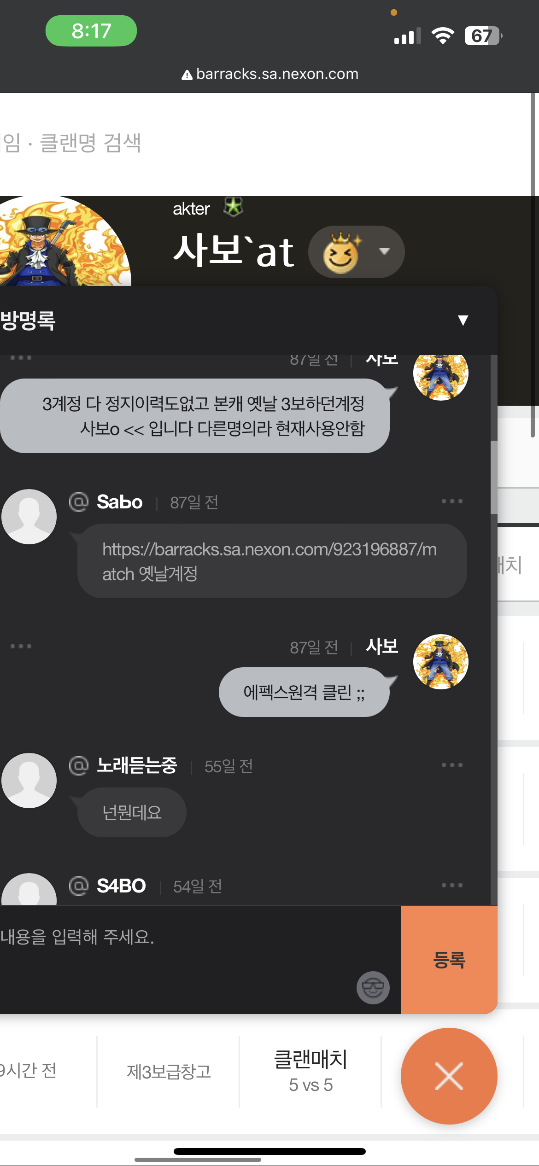Open the green star clan badge icon
Image resolution: width=539 pixels, height=1166 pixels.
point(233,207)
